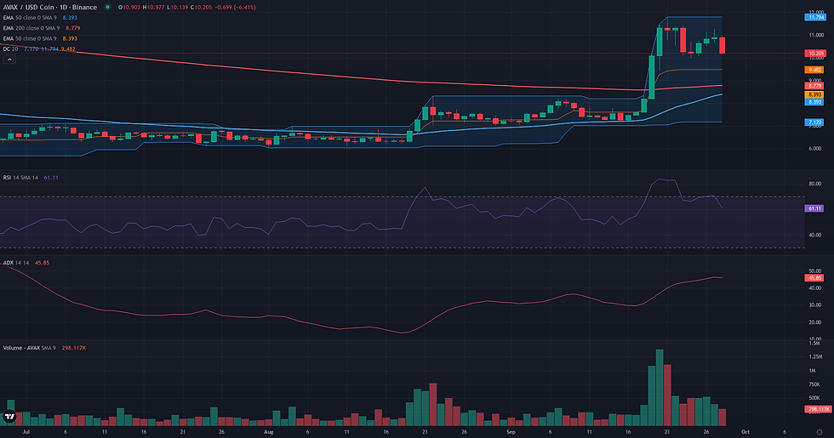
Task: Select the EMA 50 legend with blue value
Action: coord(40,18)
